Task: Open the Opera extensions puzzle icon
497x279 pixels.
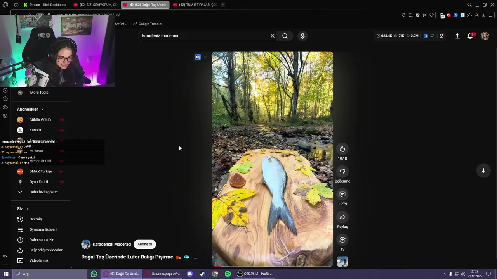Action: [469, 15]
